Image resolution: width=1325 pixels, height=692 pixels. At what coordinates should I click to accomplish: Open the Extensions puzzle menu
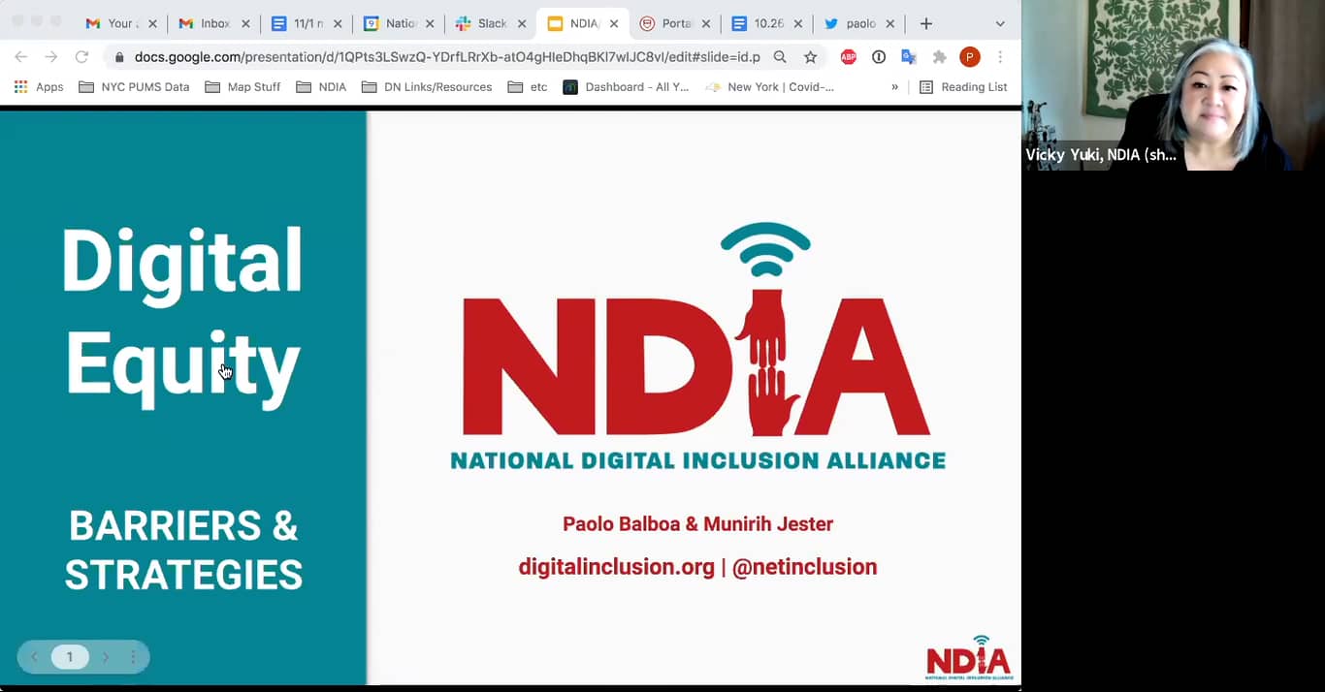939,57
